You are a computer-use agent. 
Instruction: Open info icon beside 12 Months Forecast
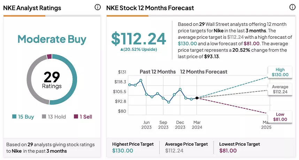coord(292,7)
